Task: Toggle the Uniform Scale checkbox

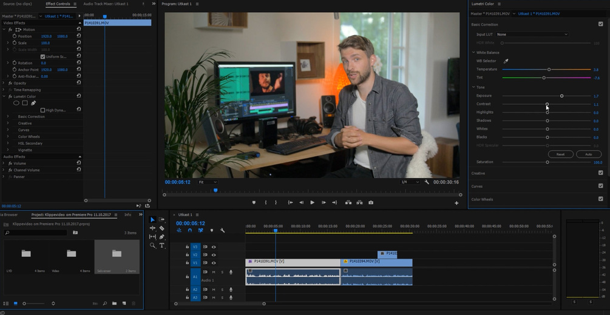Action: click(x=43, y=57)
